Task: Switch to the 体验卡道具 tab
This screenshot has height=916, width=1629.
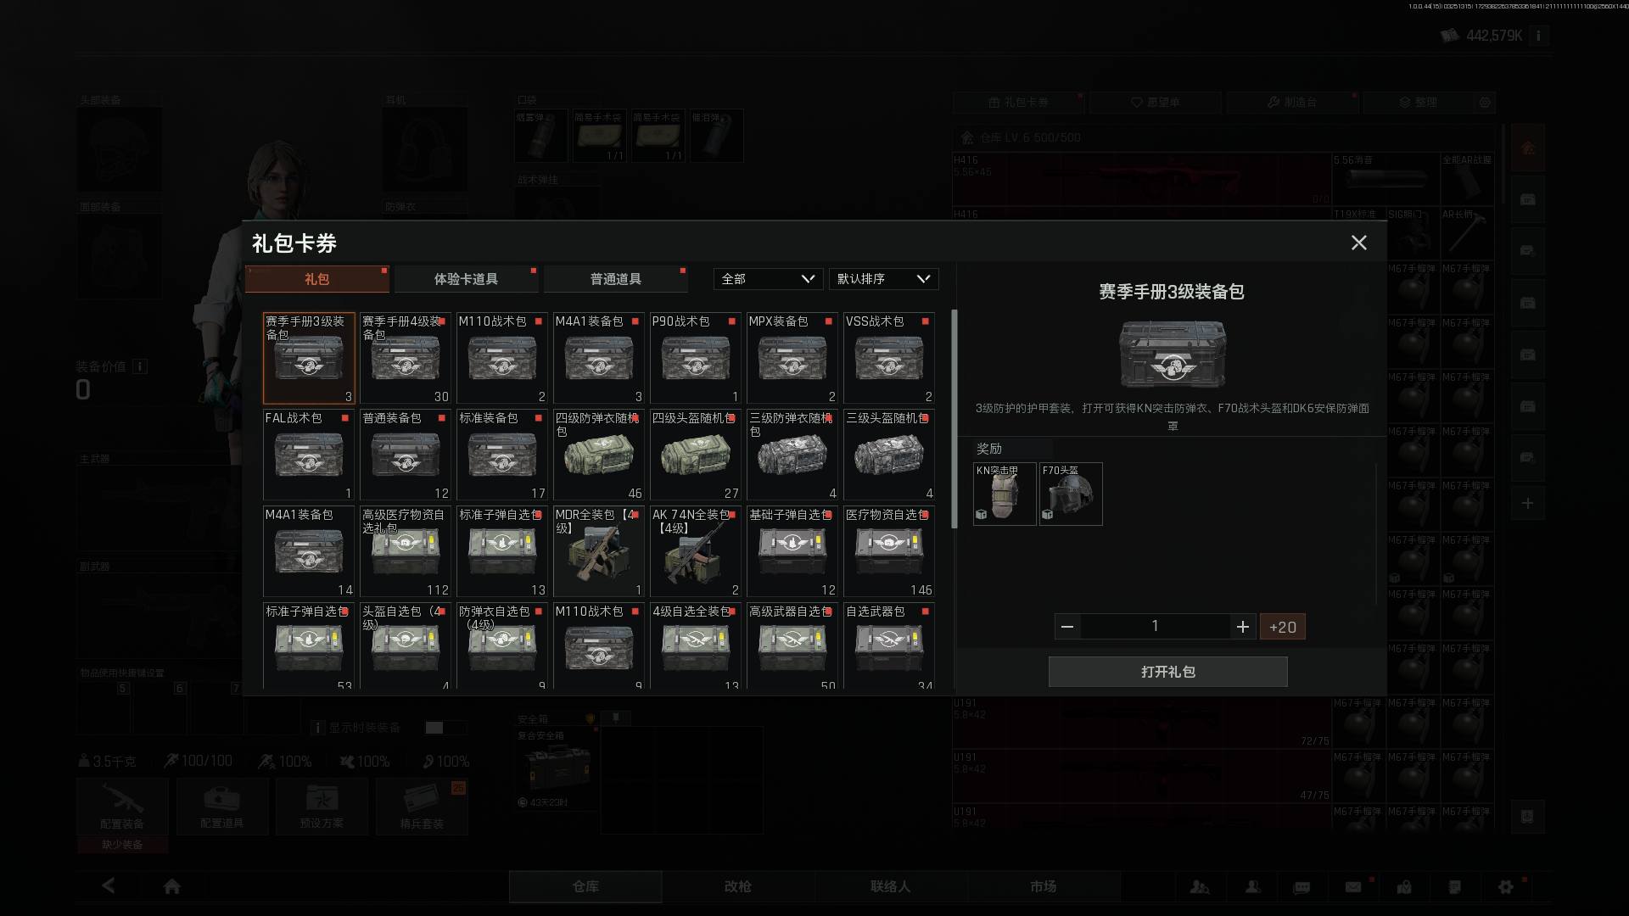Action: point(466,279)
